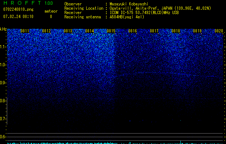Image resolution: width=226 pixels, height=144 pixels.
Task: Click the 0817 time marker
Action: [154, 31]
